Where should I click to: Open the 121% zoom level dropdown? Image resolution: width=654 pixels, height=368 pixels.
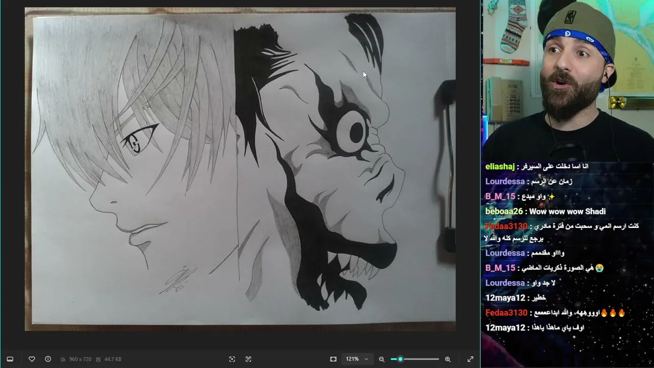tap(357, 359)
